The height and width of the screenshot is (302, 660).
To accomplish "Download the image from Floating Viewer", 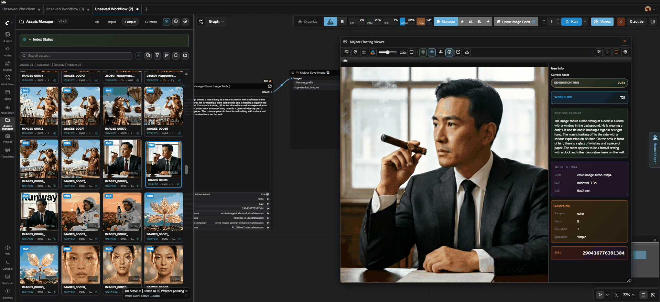I will pyautogui.click(x=467, y=52).
